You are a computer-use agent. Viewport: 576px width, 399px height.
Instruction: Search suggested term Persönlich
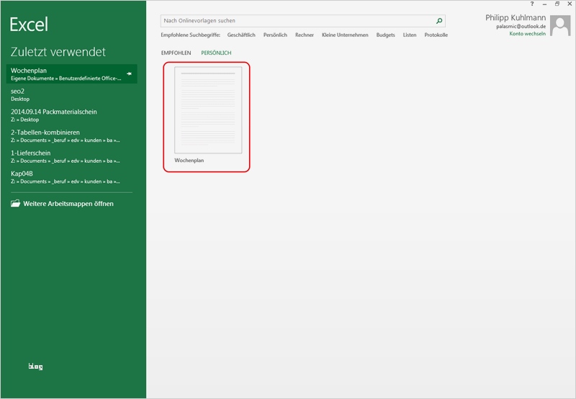coord(275,35)
